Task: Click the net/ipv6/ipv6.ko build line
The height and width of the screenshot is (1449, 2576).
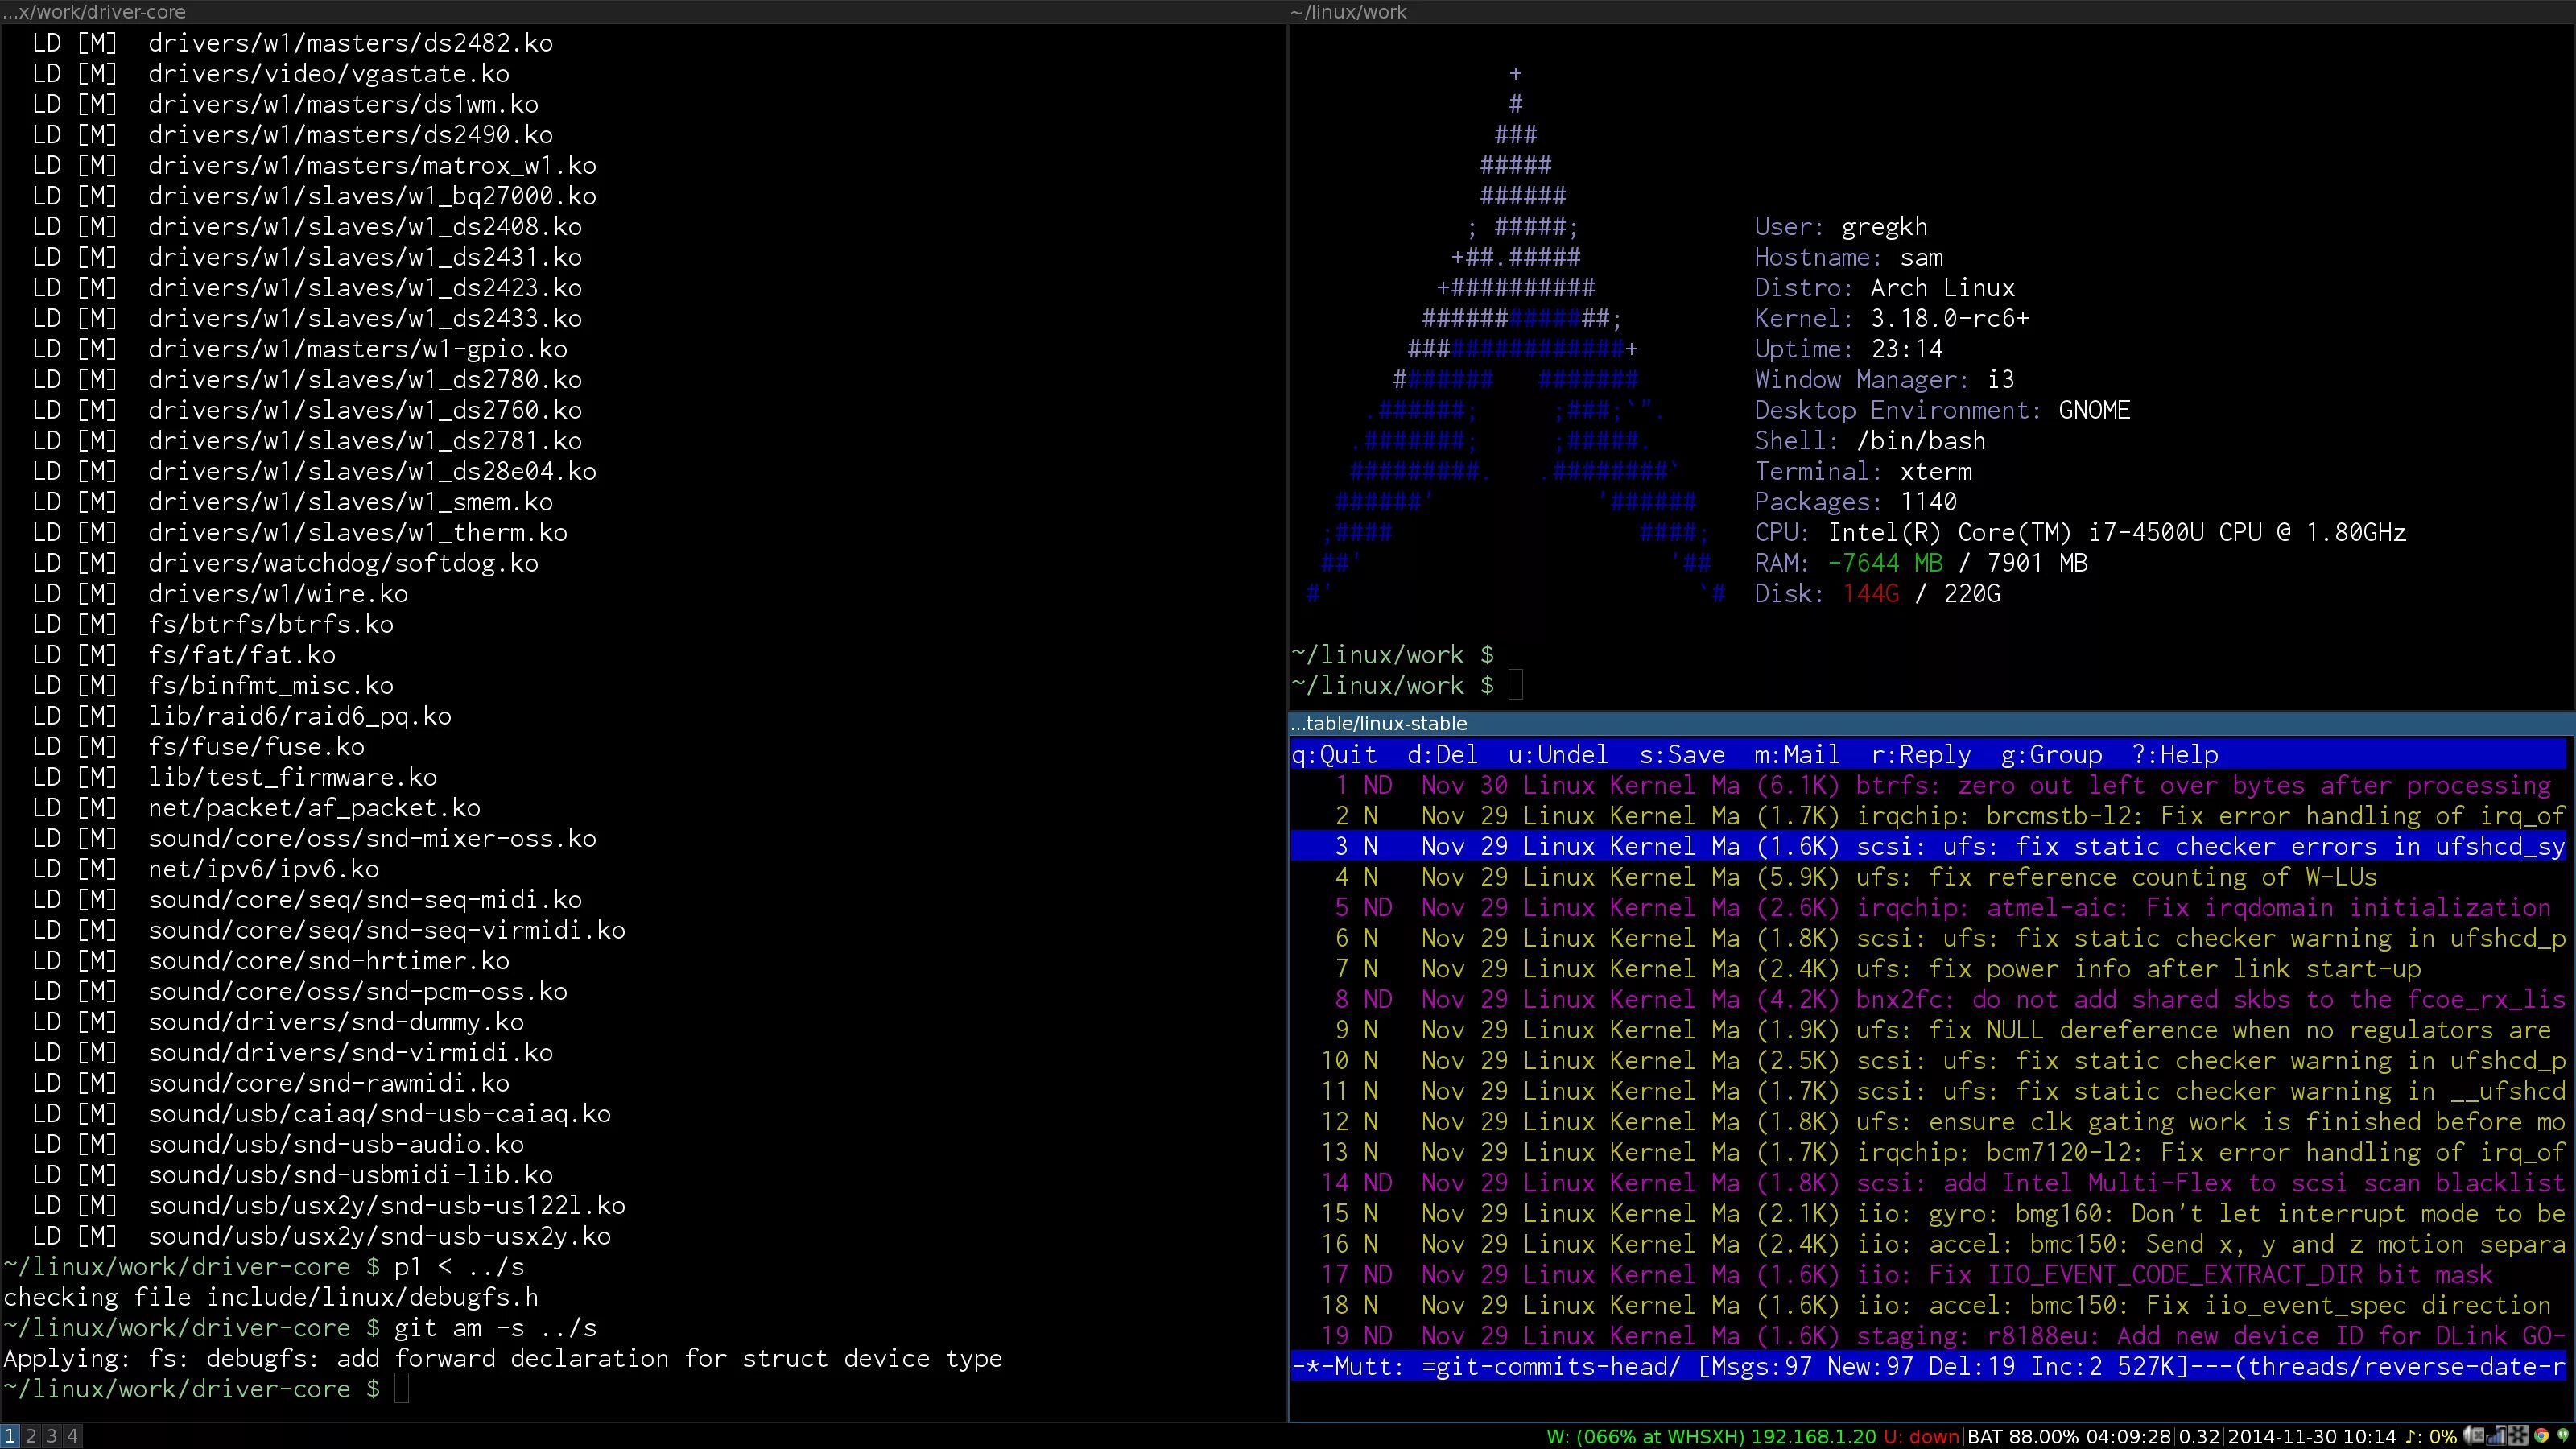Action: tap(206, 869)
